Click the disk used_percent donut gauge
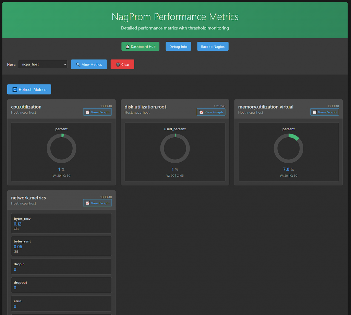This screenshot has height=315, width=351. (175, 148)
